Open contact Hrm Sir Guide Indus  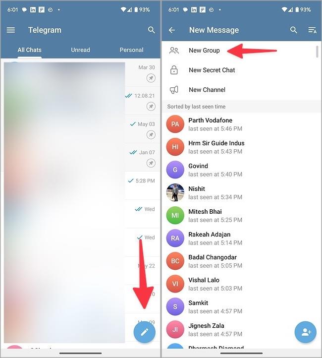click(242, 147)
